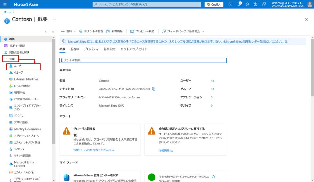Open Cloud Shell from the top bar
The height and width of the screenshot is (182, 314).
coord(231,4)
